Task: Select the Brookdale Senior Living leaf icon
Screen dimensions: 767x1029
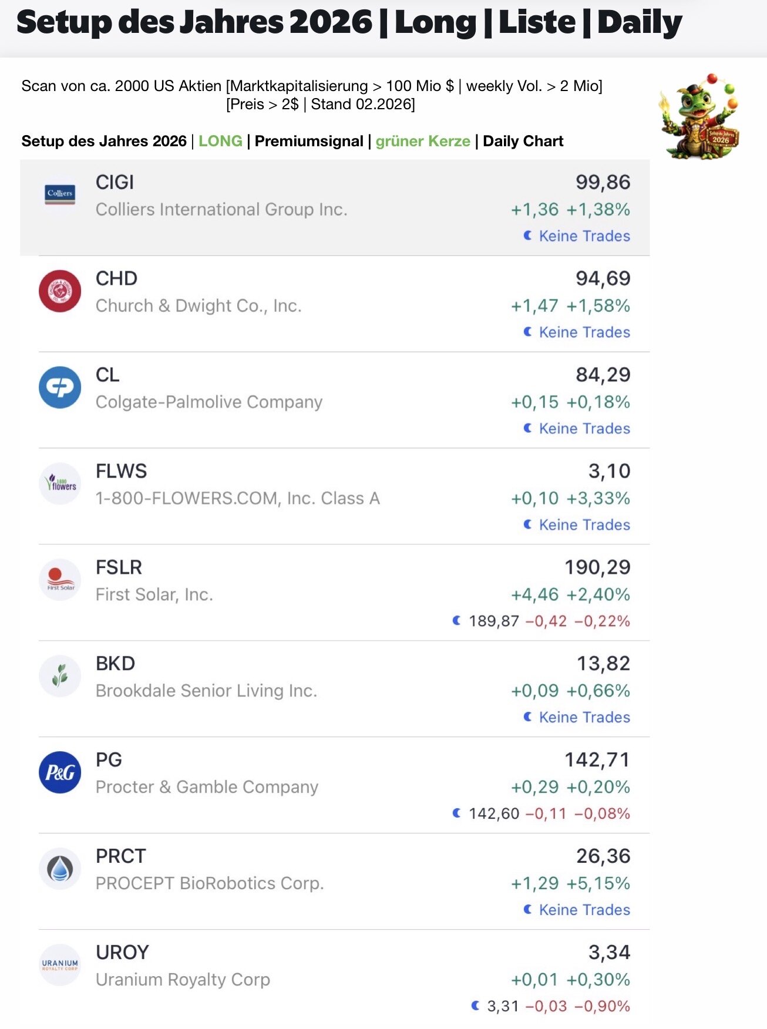Action: click(60, 676)
